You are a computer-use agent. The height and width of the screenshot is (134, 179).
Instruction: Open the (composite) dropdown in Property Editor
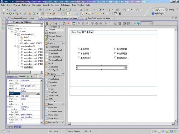42,25
